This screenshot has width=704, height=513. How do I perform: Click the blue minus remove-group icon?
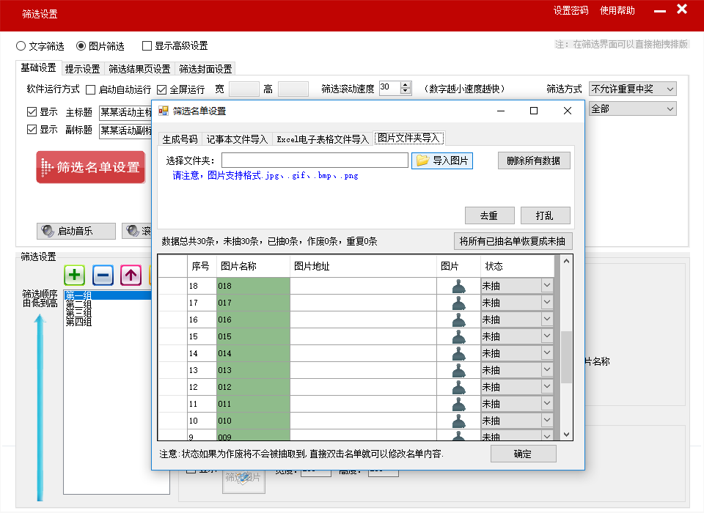click(103, 276)
